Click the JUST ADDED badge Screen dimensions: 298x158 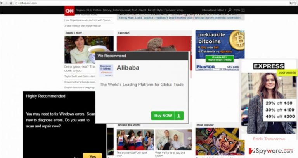pos(287,73)
